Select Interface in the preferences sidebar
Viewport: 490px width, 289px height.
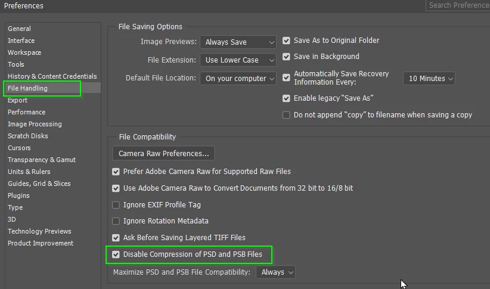click(x=21, y=41)
